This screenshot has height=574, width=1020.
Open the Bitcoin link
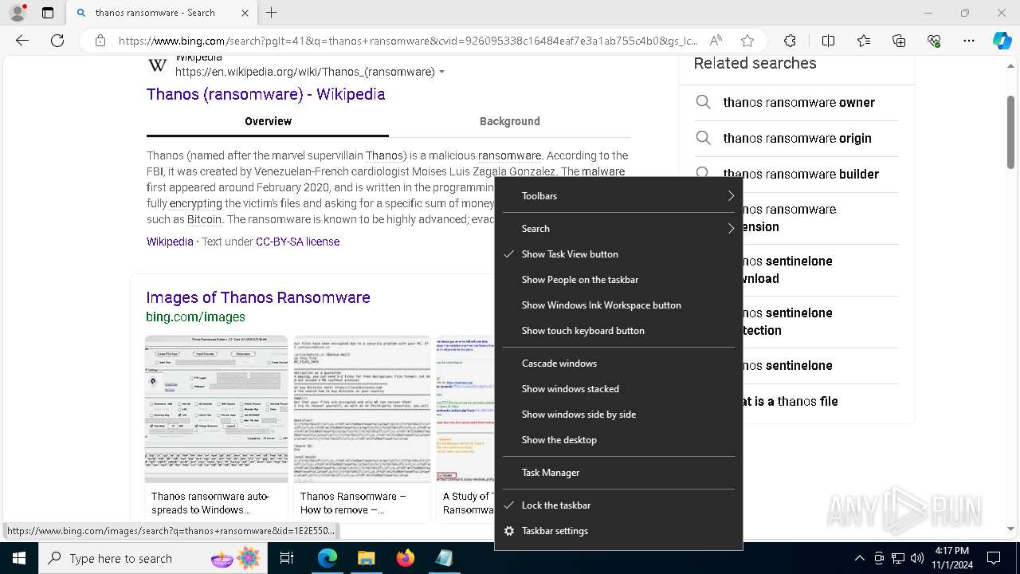(x=204, y=219)
